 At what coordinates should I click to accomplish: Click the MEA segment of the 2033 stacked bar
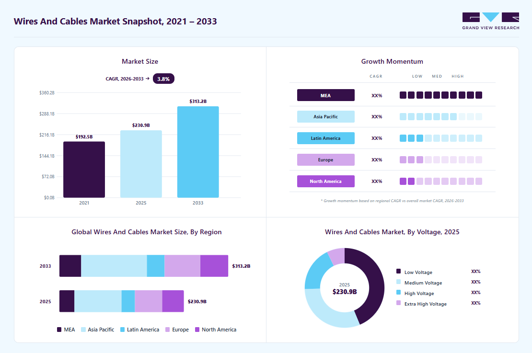(x=70, y=266)
